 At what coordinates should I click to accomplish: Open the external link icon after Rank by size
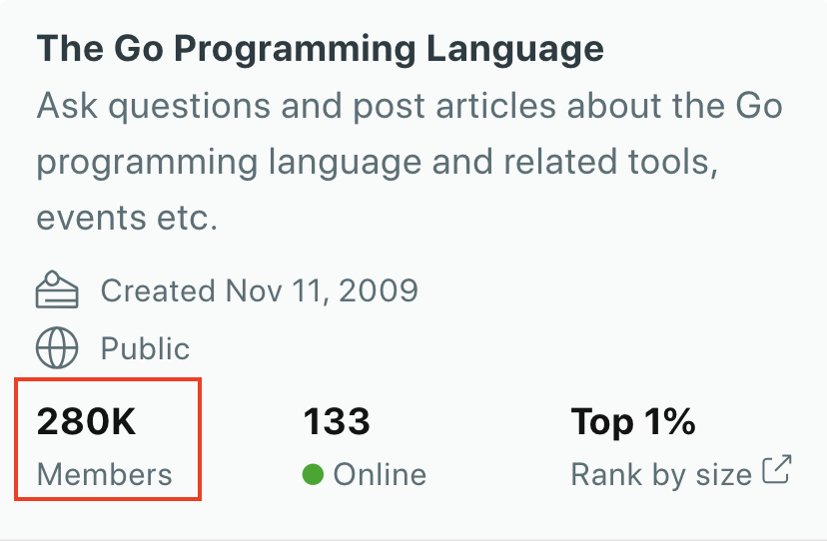tap(777, 470)
